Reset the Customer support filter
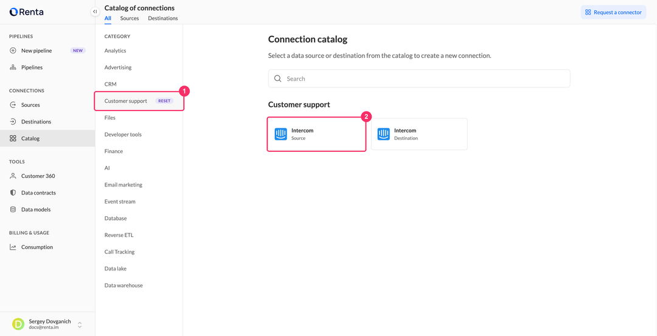 (164, 101)
